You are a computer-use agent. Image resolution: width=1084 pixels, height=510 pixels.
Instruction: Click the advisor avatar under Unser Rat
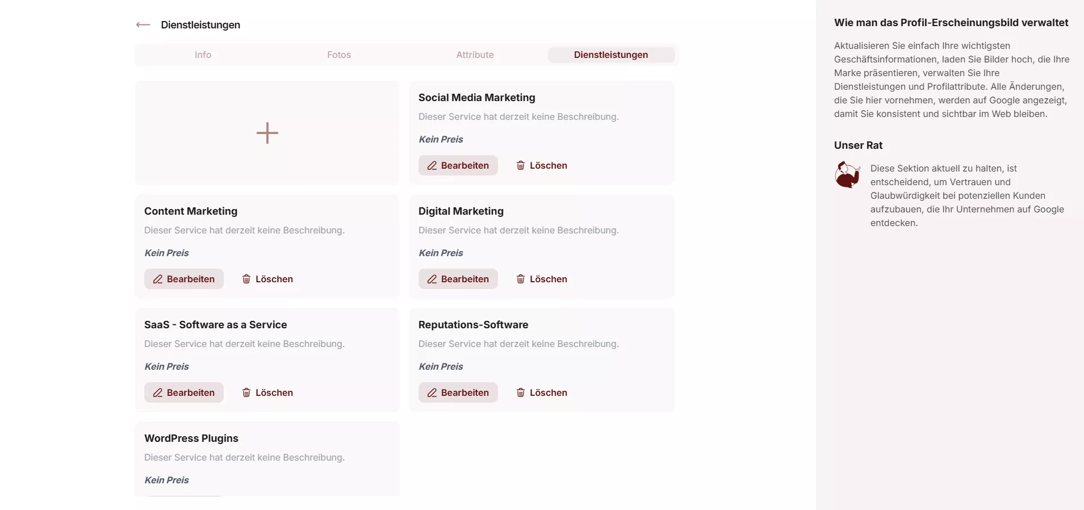847,174
